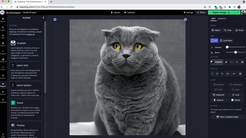Open the Scenes sidebar panel
246x138 pixels.
click(3, 77)
